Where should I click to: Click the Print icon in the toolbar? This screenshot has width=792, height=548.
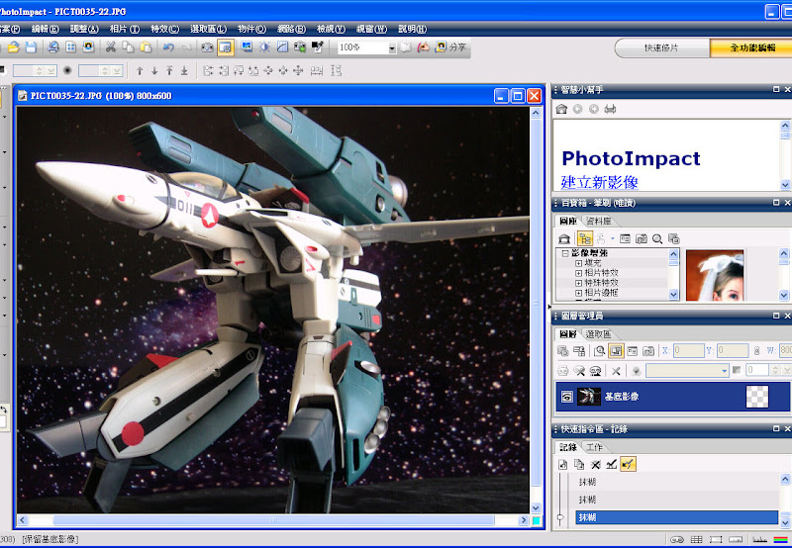53,47
